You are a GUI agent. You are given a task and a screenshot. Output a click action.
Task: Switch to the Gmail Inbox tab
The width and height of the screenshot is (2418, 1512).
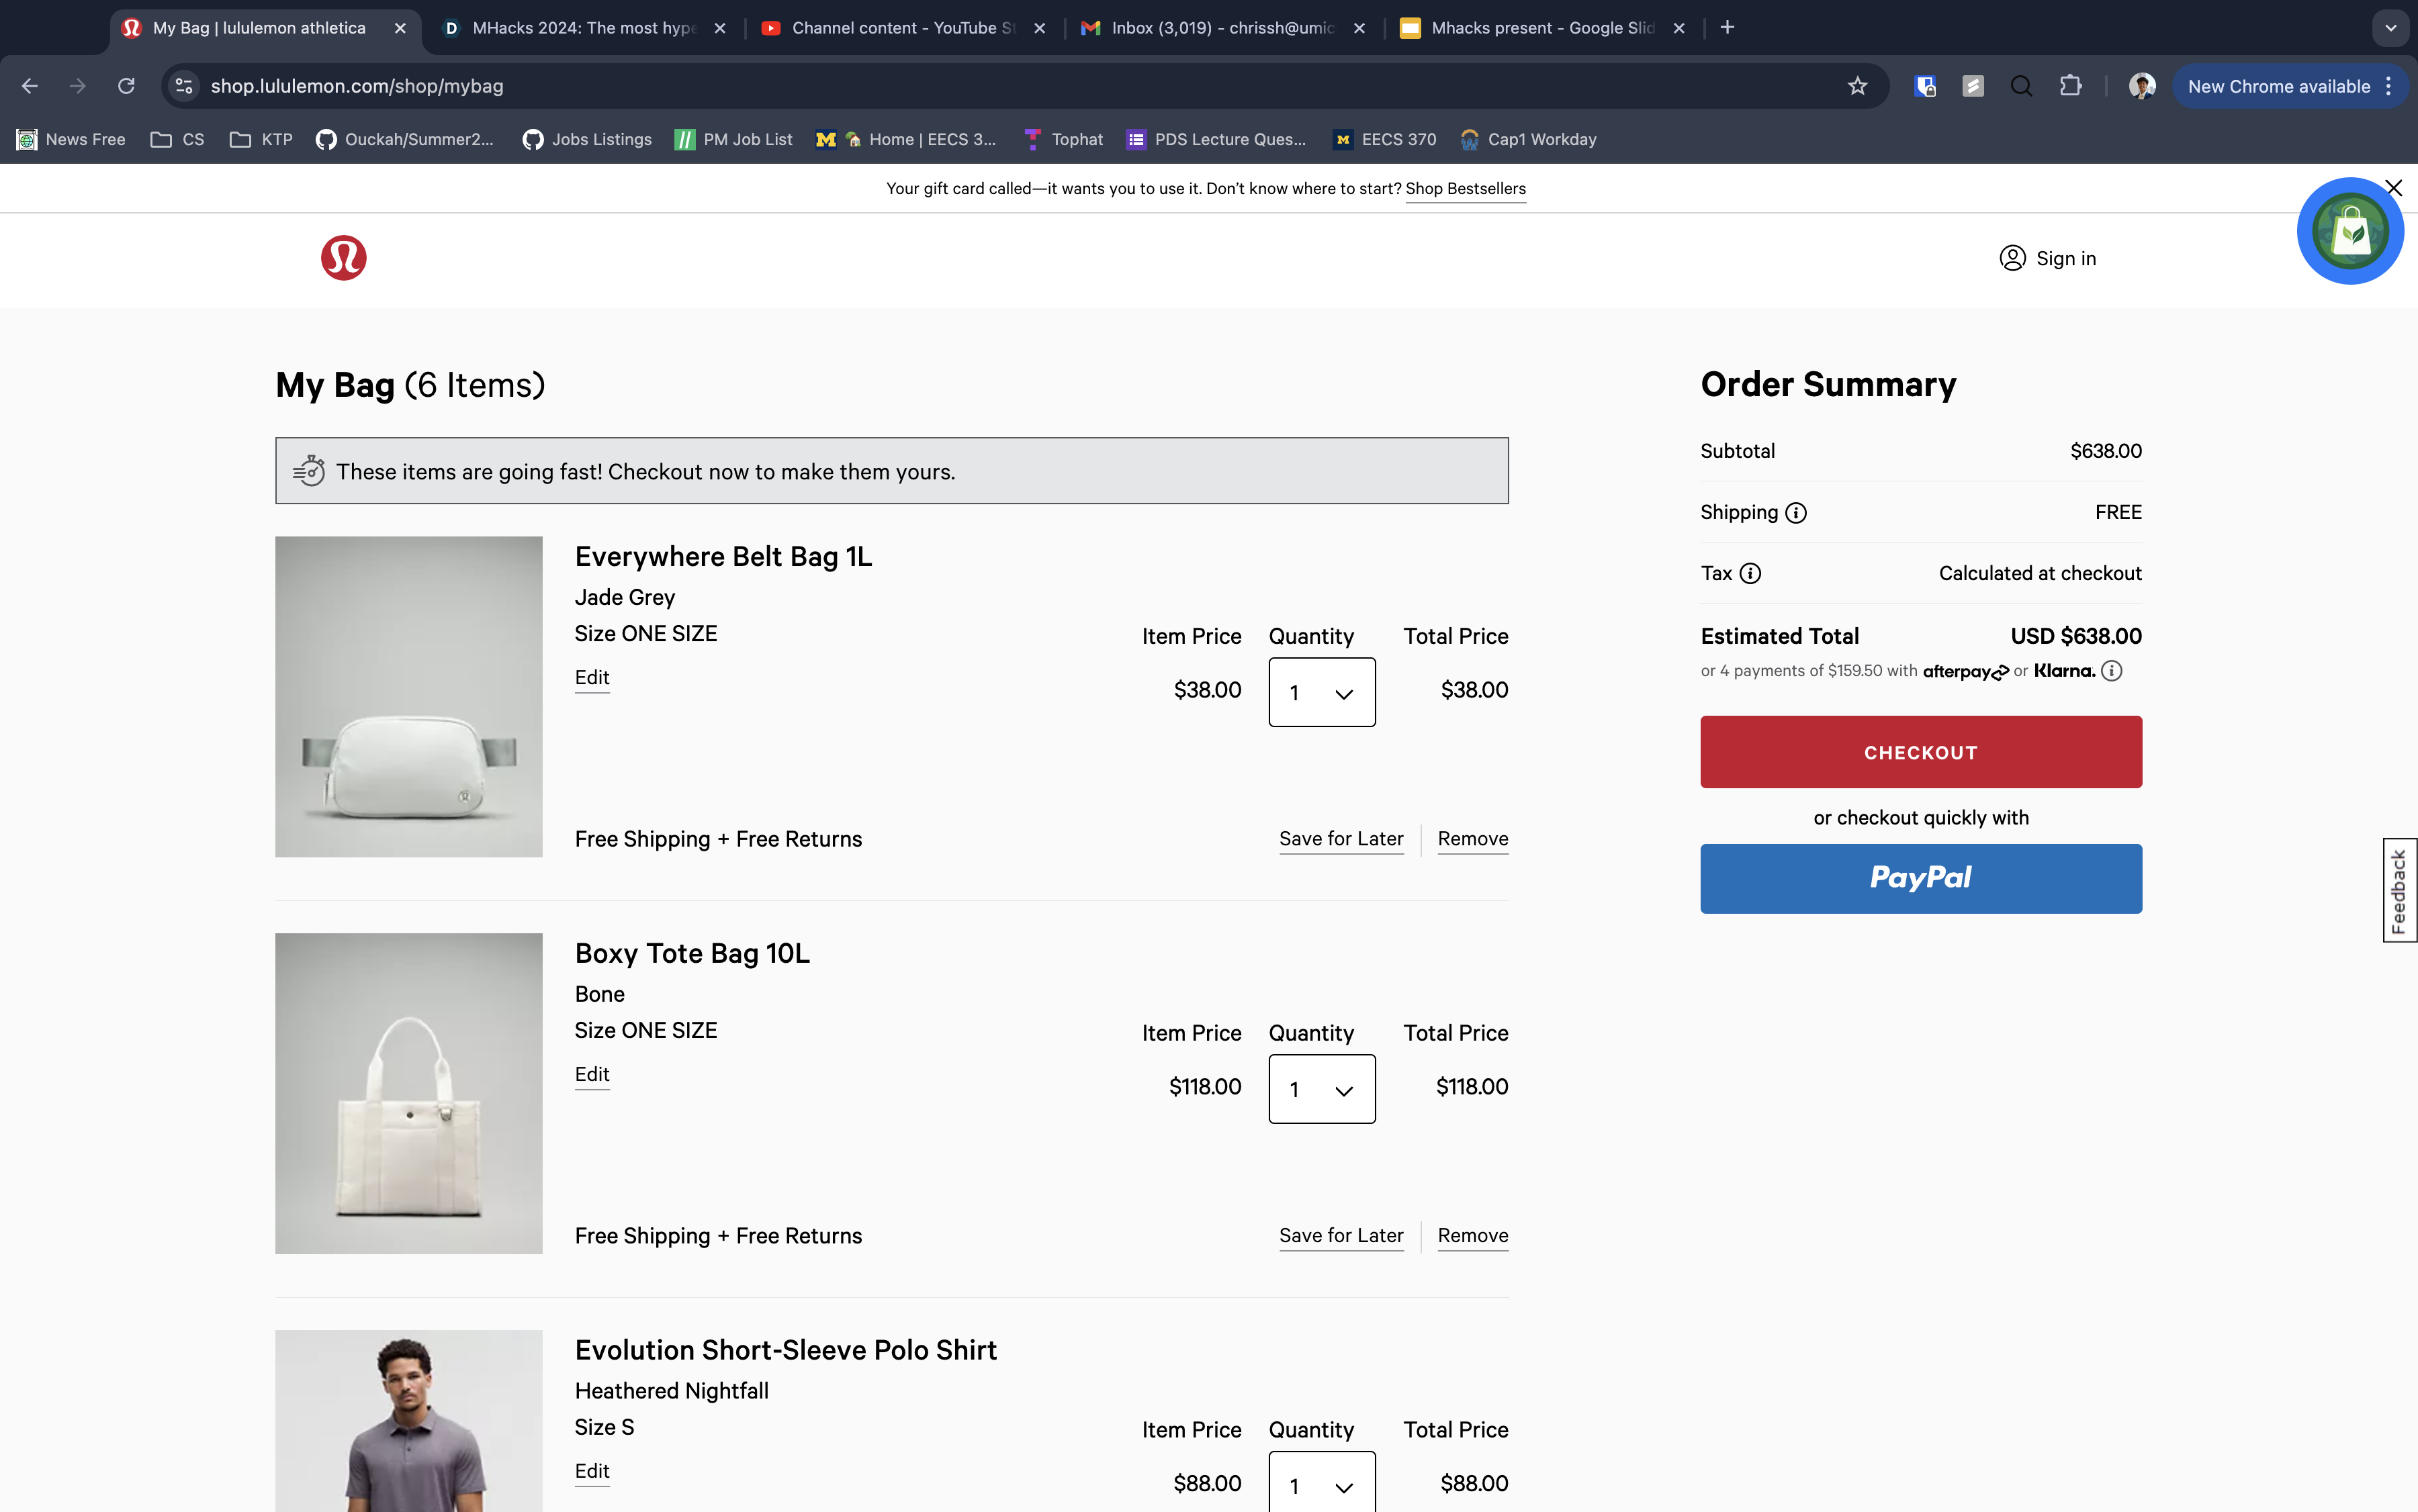coord(1222,28)
